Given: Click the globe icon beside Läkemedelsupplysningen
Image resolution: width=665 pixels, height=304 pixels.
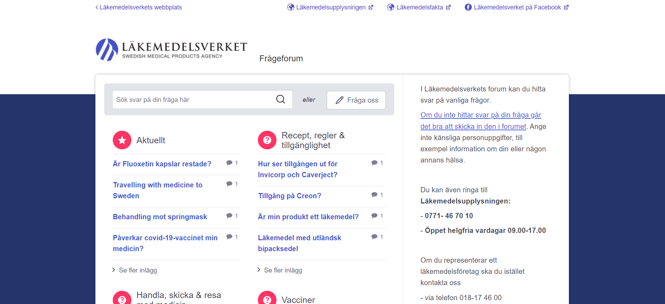Looking at the screenshot, I should coord(290,7).
